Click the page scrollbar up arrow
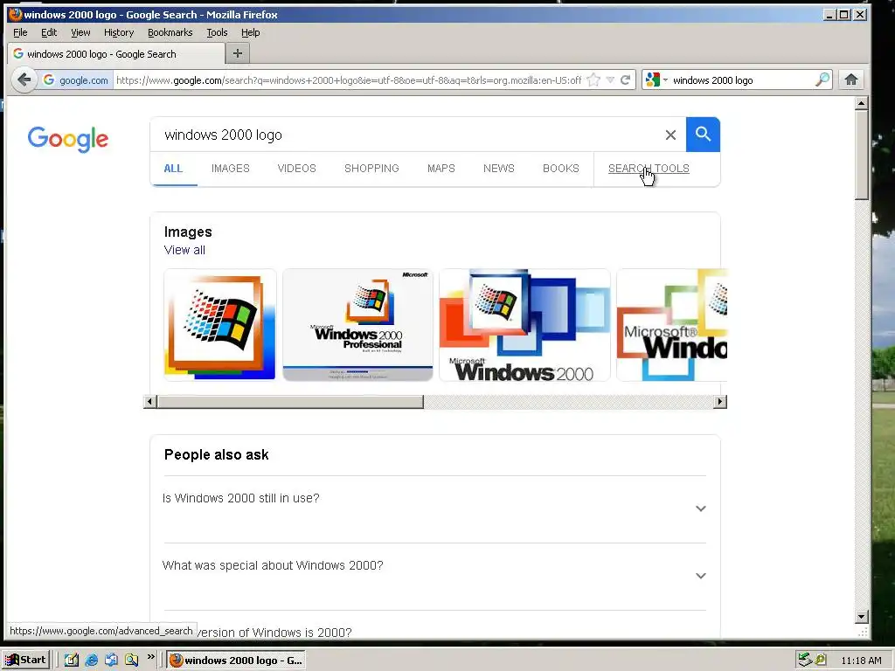This screenshot has width=895, height=671. 861,103
